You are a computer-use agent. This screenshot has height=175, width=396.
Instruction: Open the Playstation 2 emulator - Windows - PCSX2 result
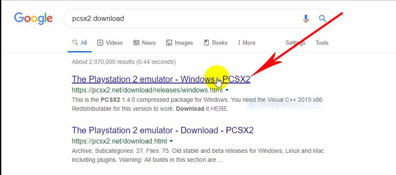(x=161, y=79)
